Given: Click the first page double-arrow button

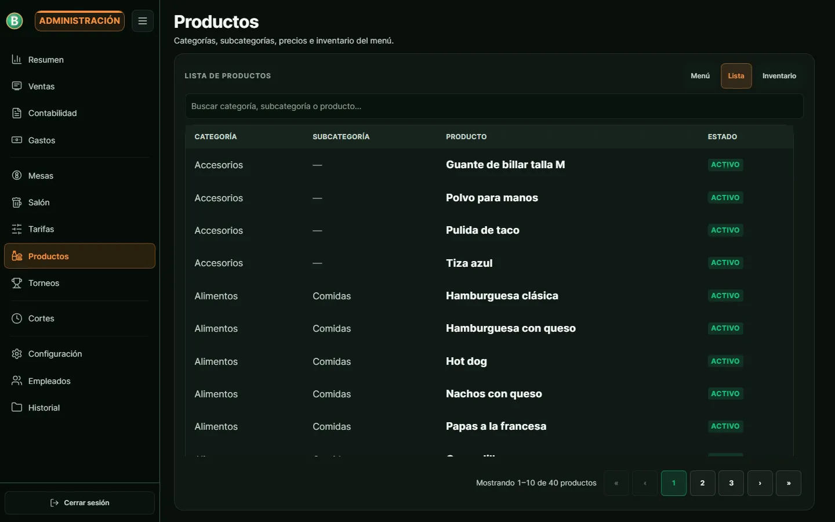Looking at the screenshot, I should tap(616, 483).
